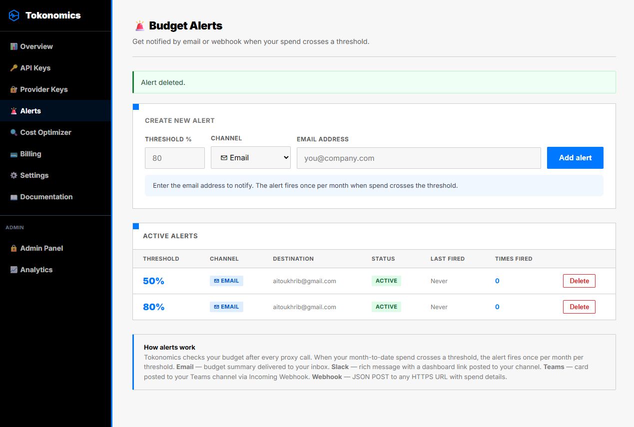Go to Analytics page
Image resolution: width=634 pixels, height=427 pixels.
click(x=55, y=270)
